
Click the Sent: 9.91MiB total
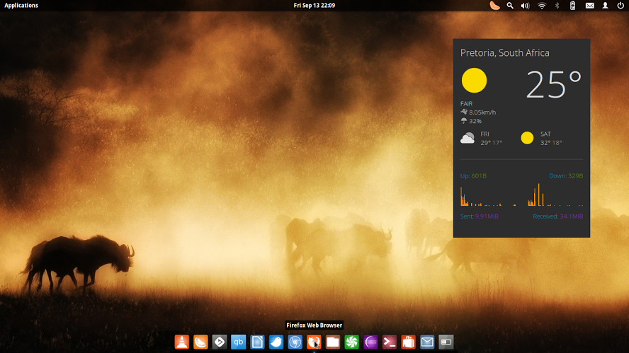click(x=480, y=216)
